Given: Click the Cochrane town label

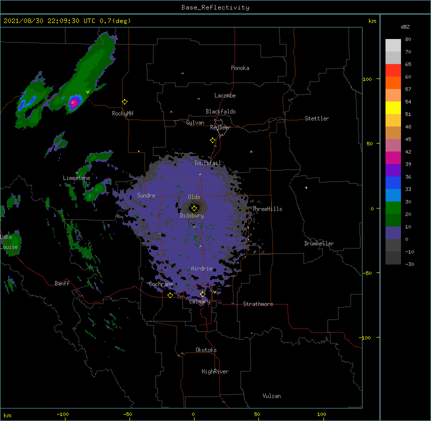Looking at the screenshot, I should tap(161, 284).
